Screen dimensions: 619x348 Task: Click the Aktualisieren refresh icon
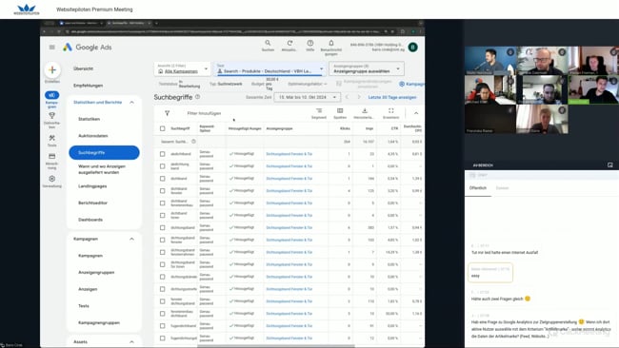click(290, 43)
